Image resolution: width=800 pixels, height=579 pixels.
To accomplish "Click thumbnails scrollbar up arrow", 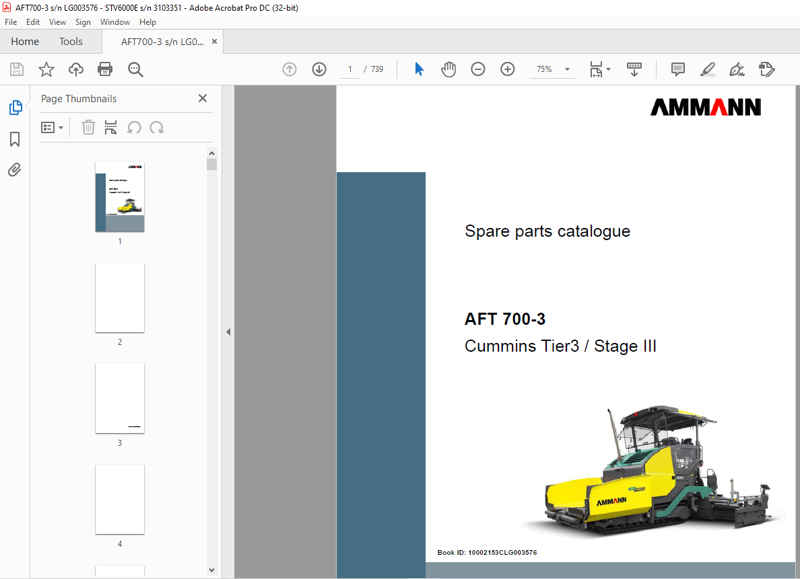I will coord(211,153).
